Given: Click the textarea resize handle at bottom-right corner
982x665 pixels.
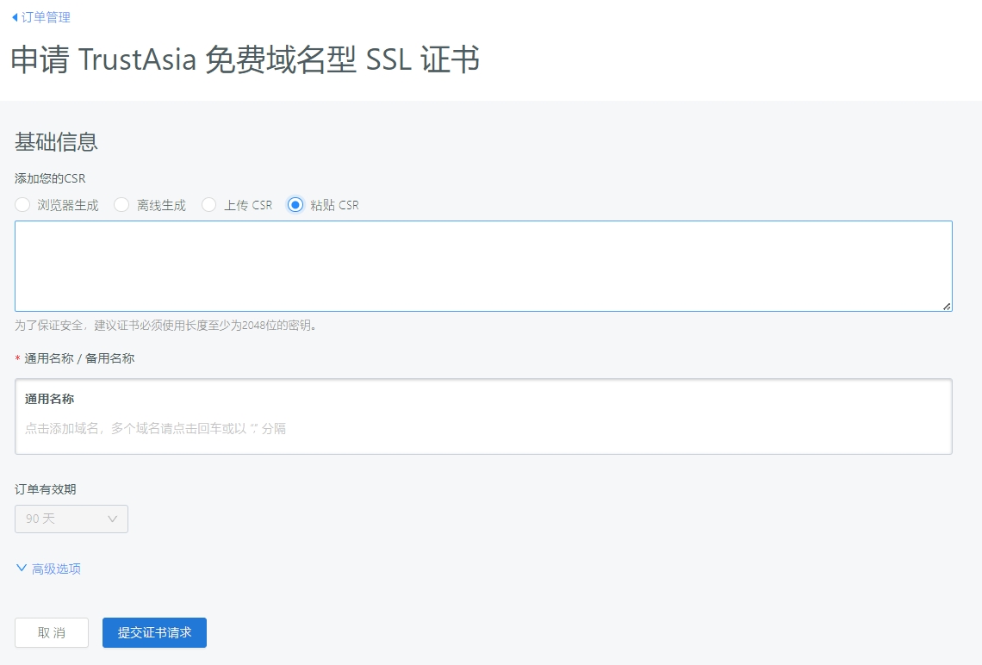Looking at the screenshot, I should 948,307.
